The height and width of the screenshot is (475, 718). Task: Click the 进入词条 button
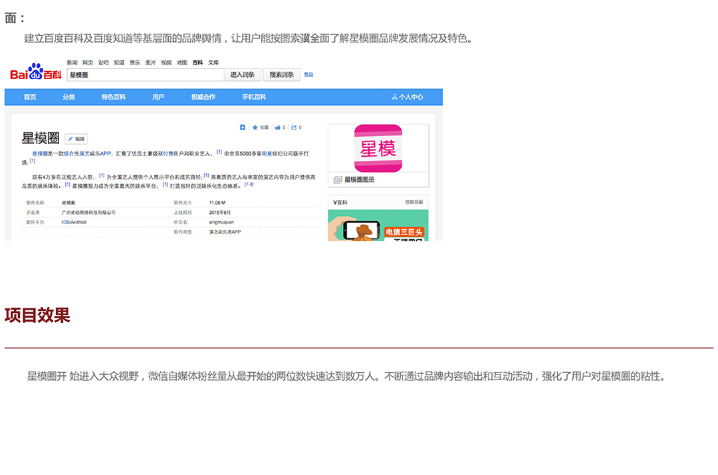tap(243, 75)
